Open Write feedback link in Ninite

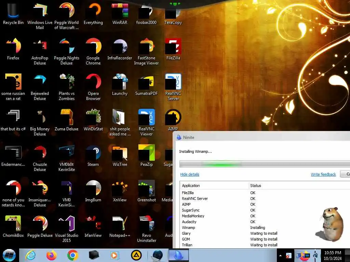pyautogui.click(x=323, y=174)
